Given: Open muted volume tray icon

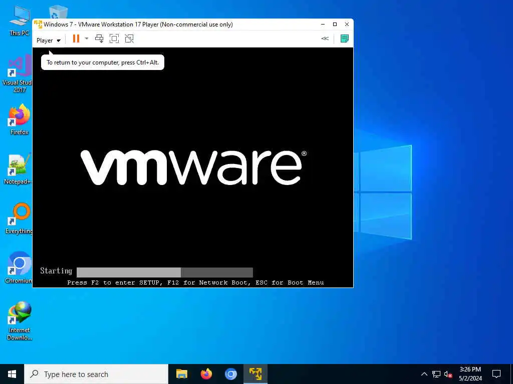Looking at the screenshot, I should coord(448,374).
